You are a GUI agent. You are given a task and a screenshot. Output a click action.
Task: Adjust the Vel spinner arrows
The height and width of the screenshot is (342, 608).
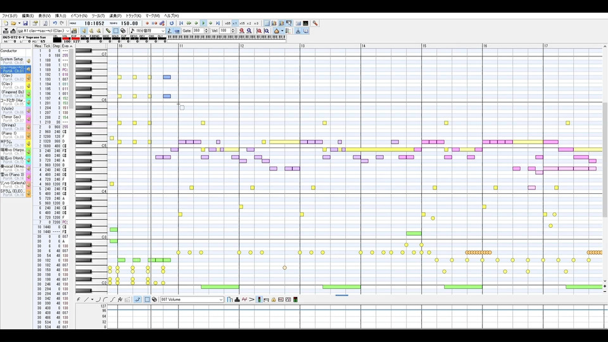(233, 30)
